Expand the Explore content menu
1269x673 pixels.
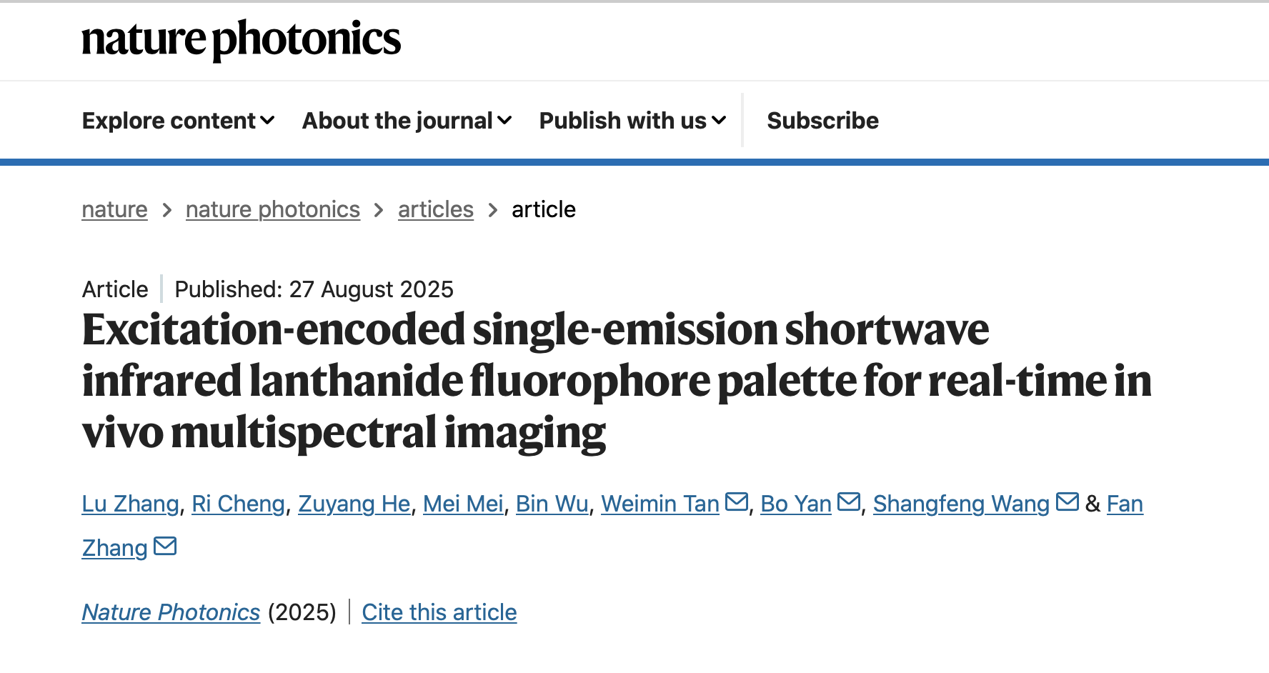point(178,121)
